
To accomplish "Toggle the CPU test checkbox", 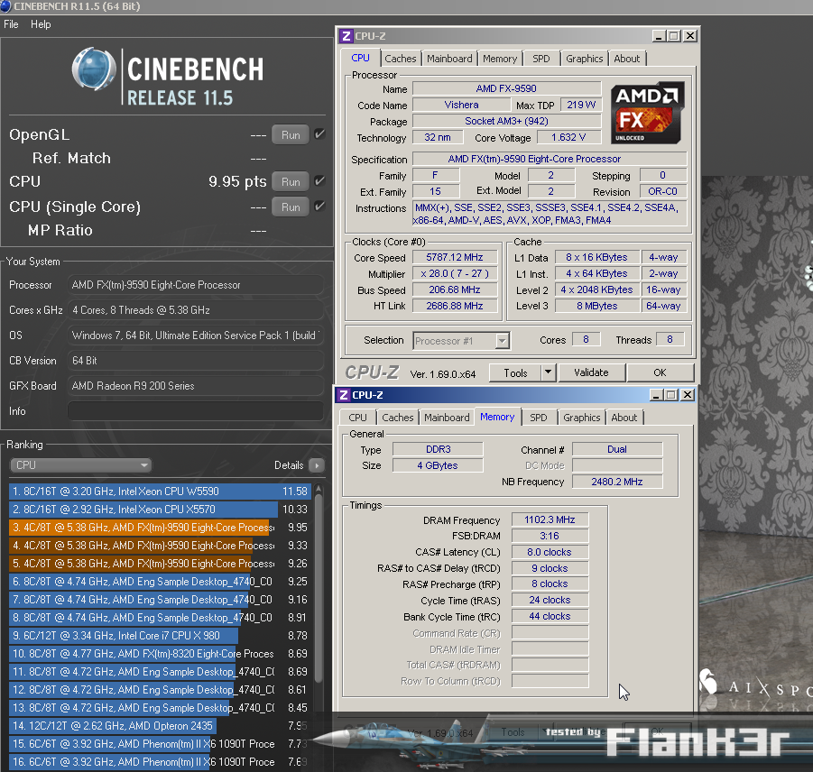I will click(320, 180).
